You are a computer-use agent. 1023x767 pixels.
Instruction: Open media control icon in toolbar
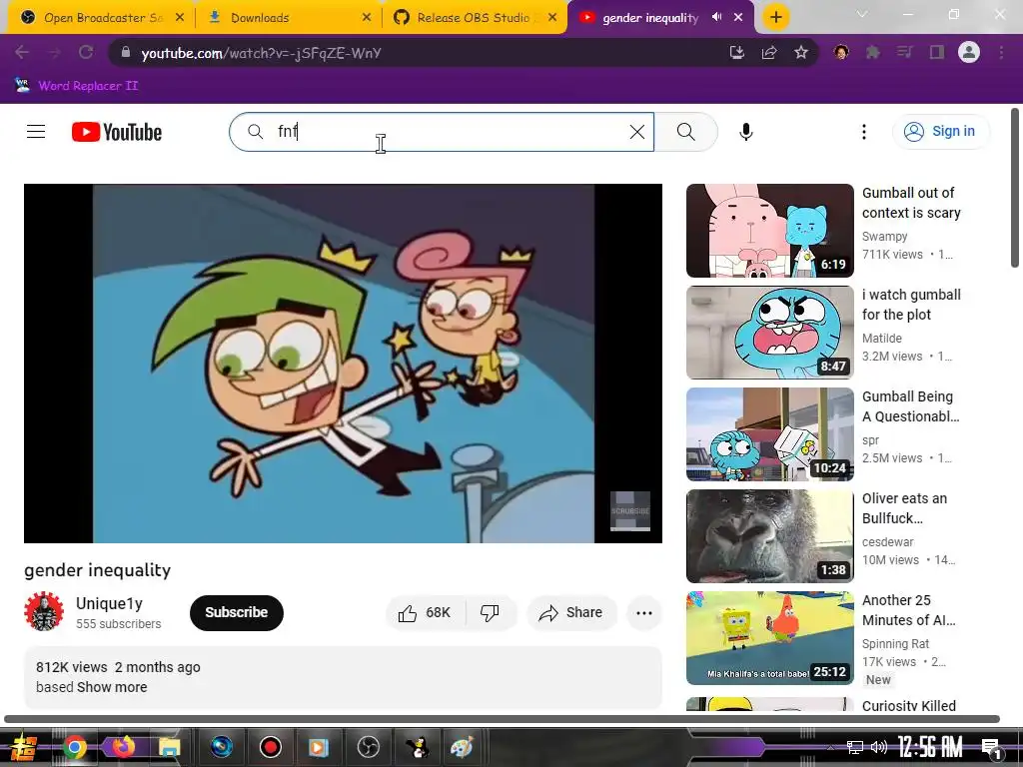click(904, 52)
